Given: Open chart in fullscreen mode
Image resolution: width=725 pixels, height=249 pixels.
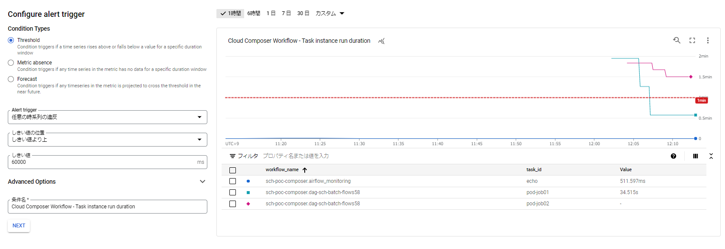Looking at the screenshot, I should pyautogui.click(x=692, y=40).
